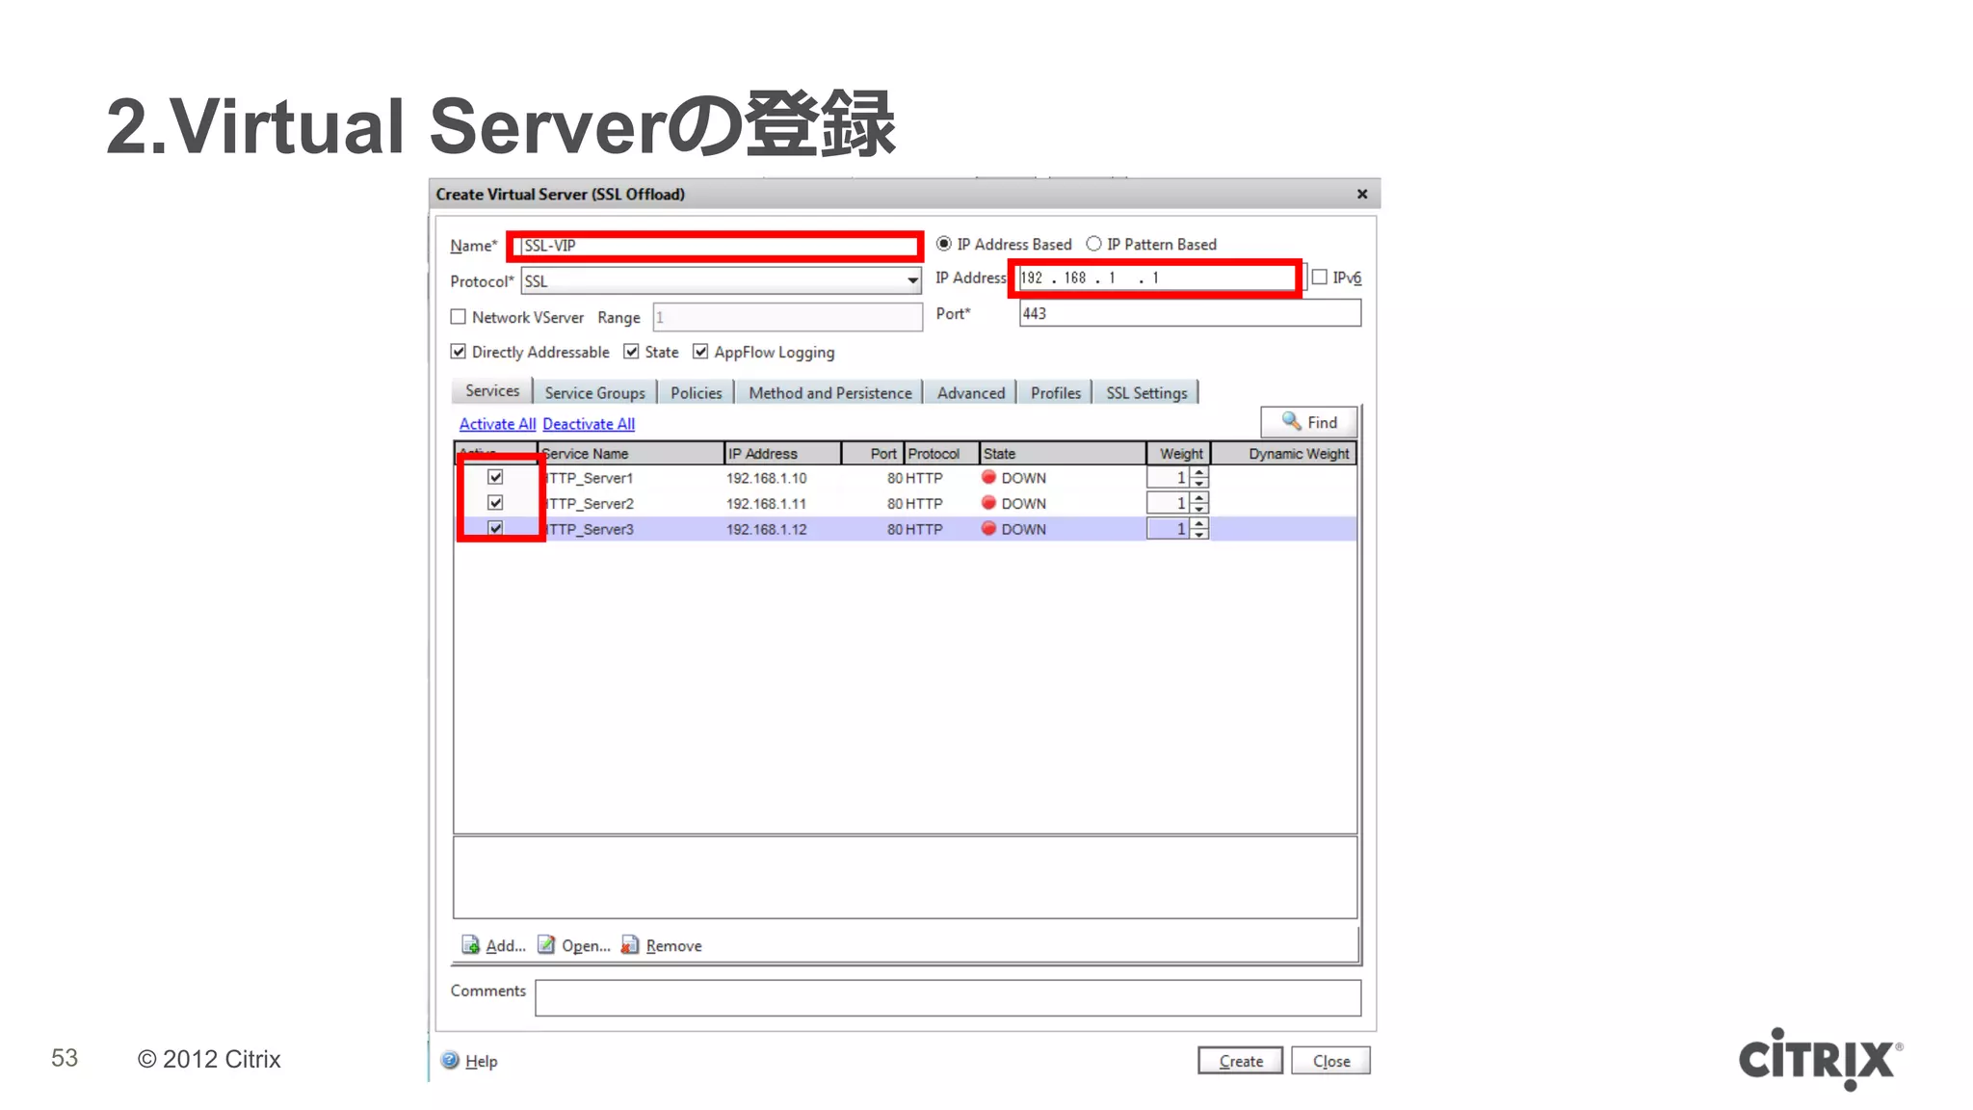
Task: Open the SSL Settings tab
Action: tap(1146, 392)
